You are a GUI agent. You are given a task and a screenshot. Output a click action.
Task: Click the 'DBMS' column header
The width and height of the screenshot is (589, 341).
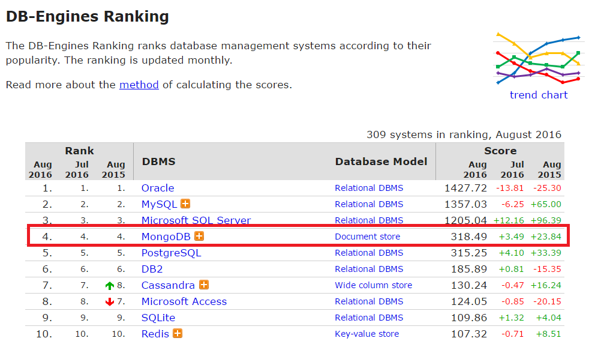pos(158,161)
